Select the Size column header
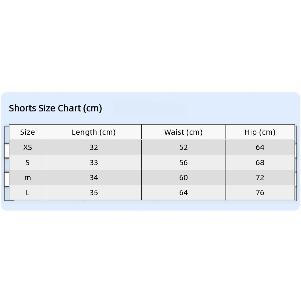Screen dimensions: 301x301 (28, 132)
